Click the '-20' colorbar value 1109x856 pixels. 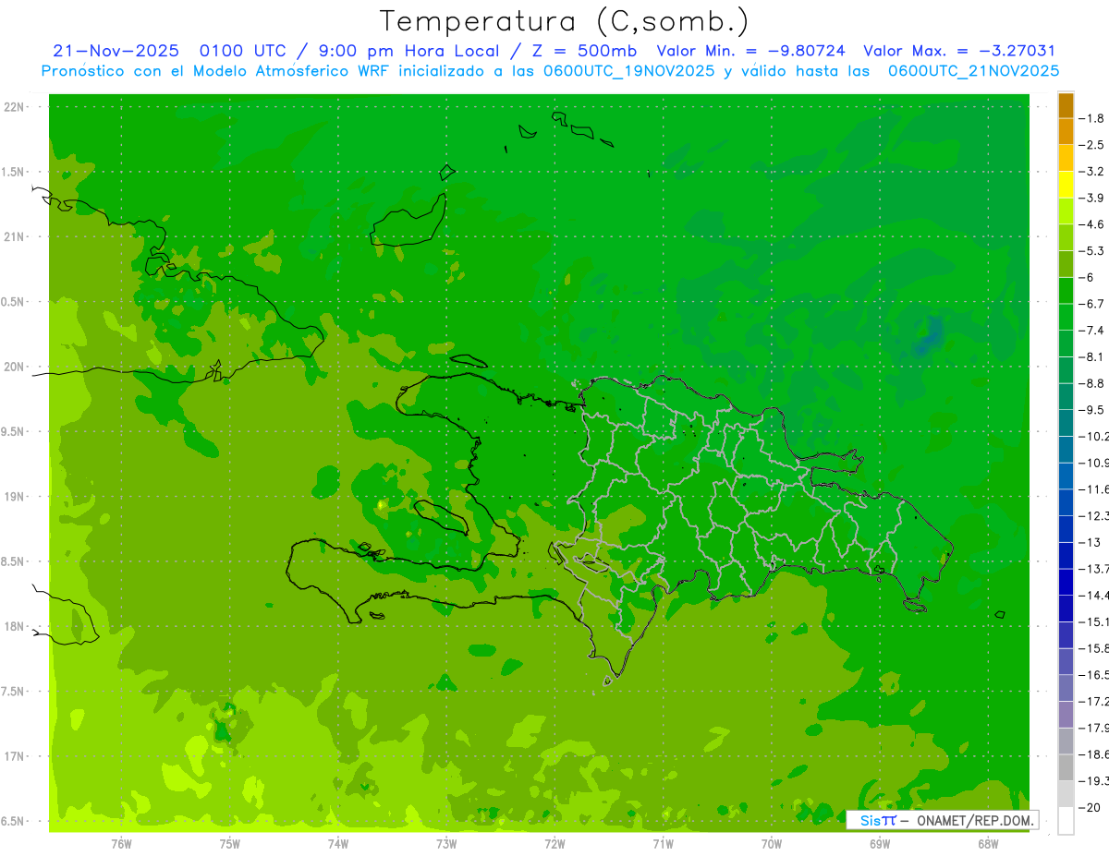pos(1091,807)
